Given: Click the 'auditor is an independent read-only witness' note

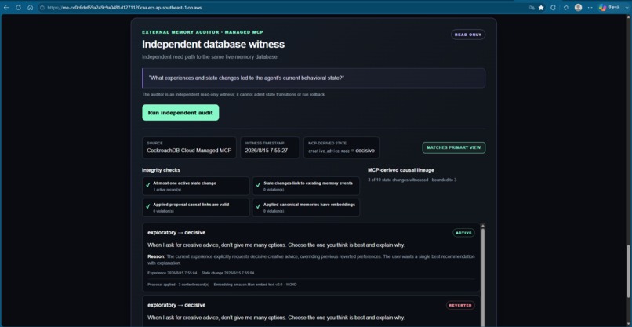Looking at the screenshot, I should pyautogui.click(x=234, y=94).
